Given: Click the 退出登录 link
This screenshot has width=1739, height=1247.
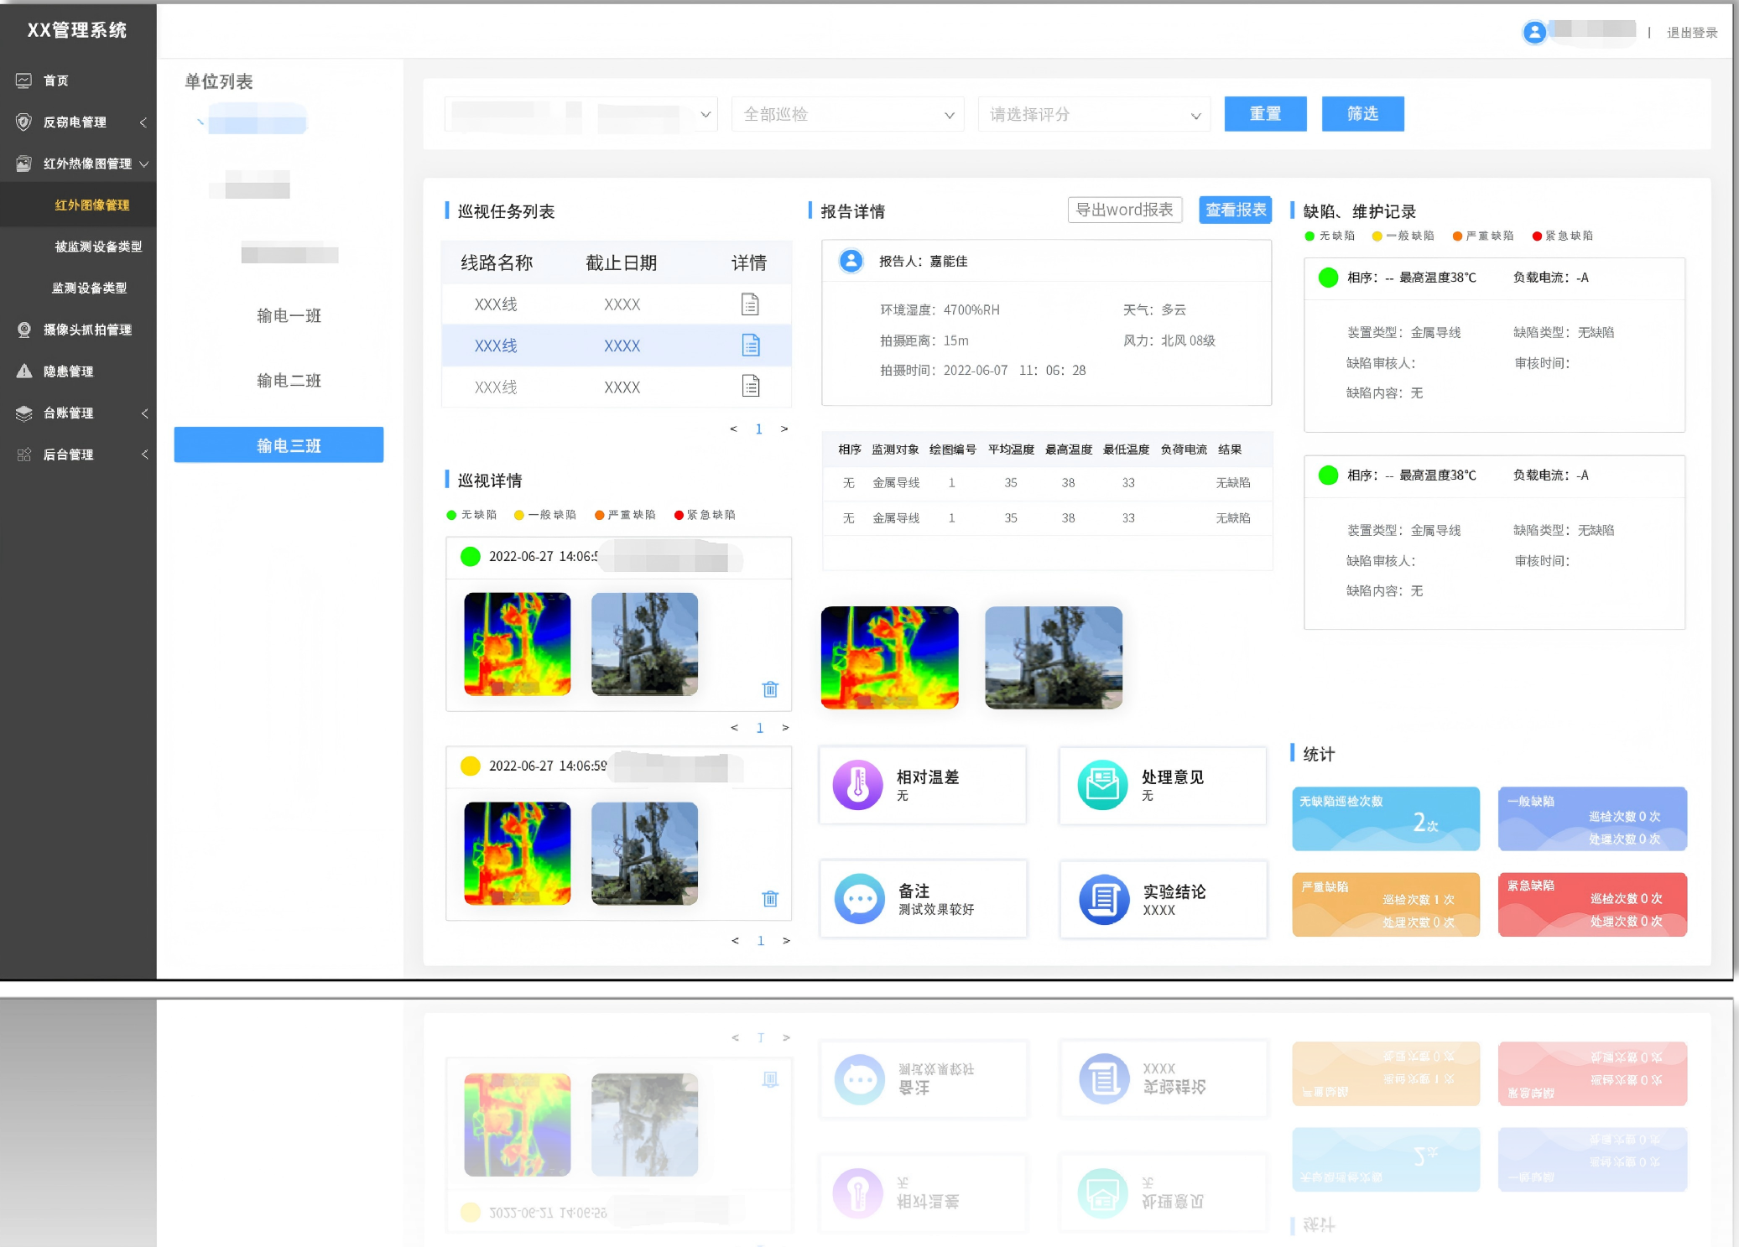Looking at the screenshot, I should coord(1691,33).
